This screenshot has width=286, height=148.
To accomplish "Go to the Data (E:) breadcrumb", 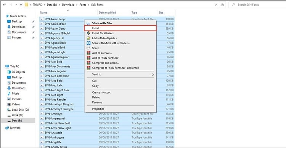I will (52, 5).
